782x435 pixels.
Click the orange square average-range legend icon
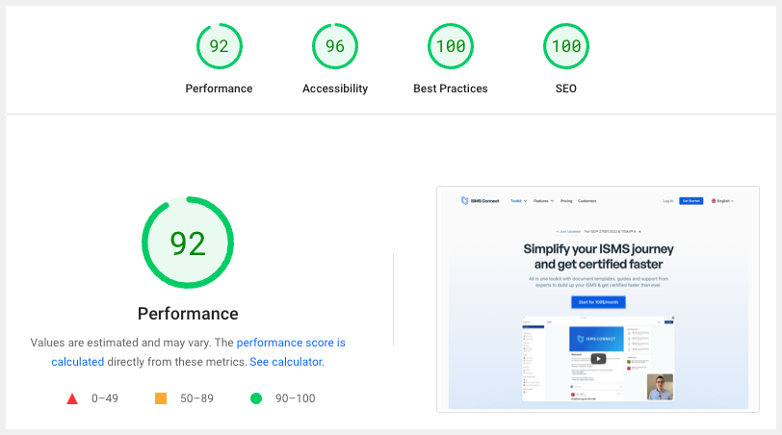(161, 398)
